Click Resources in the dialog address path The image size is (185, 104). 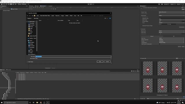[58, 16]
